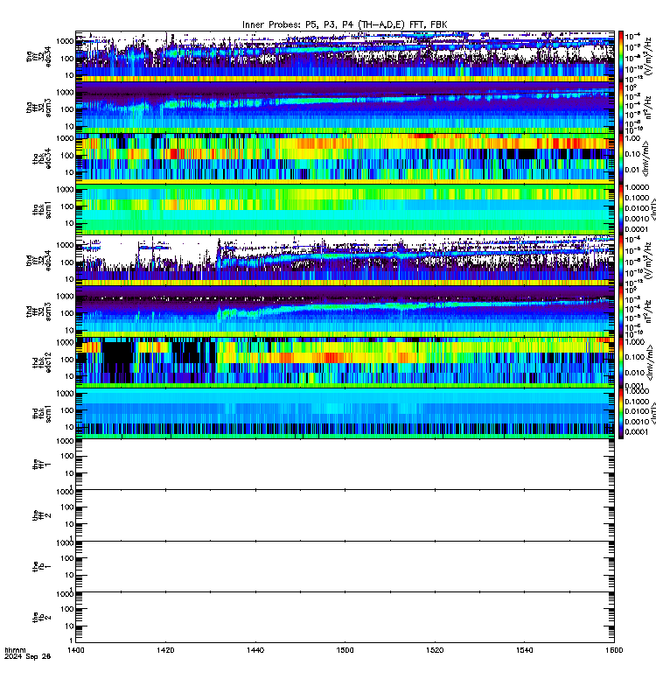Screen dimensions: 656x700
Task: Click the empty 'the fb 2' plot panel
Action: coord(345,618)
